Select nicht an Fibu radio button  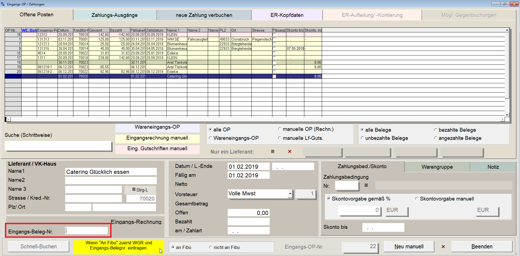point(211,247)
